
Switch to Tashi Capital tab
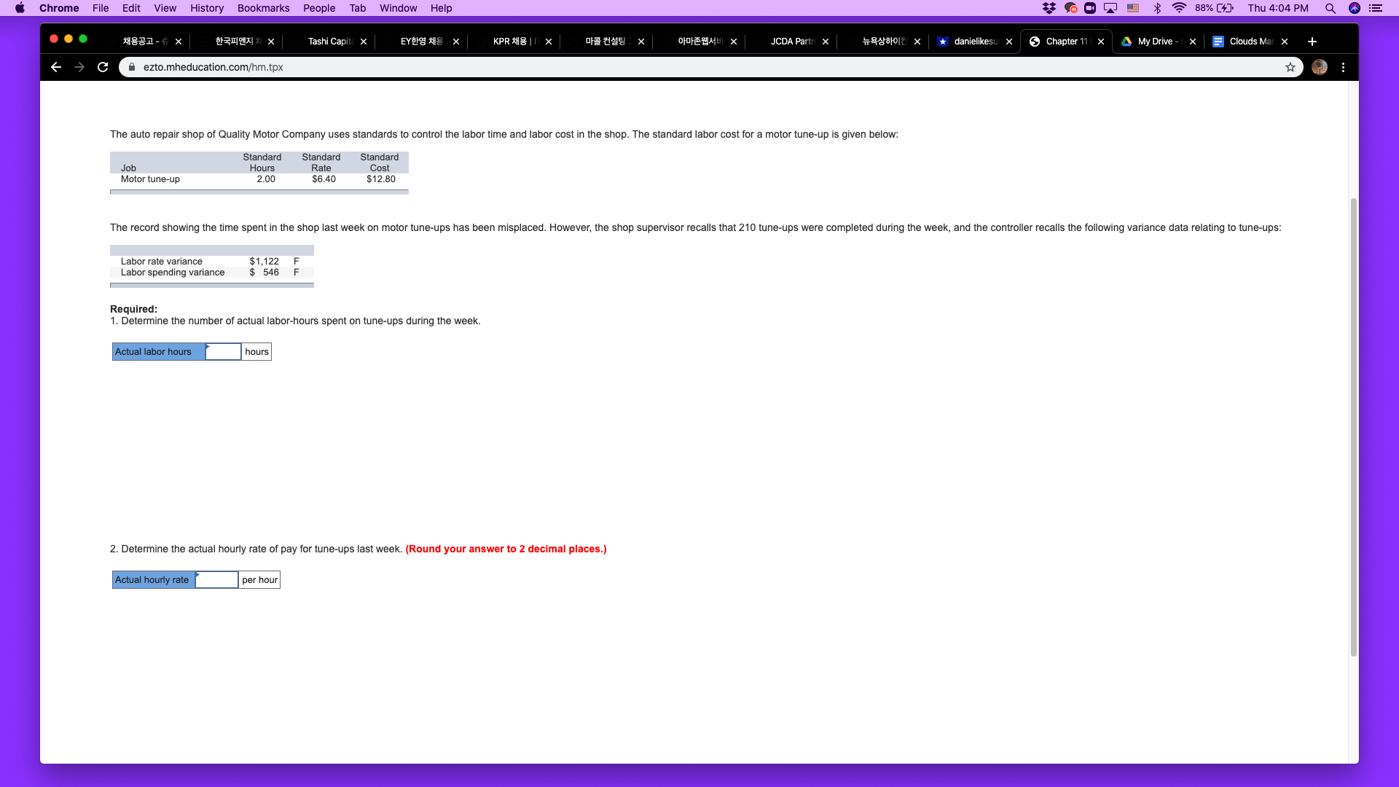[329, 42]
